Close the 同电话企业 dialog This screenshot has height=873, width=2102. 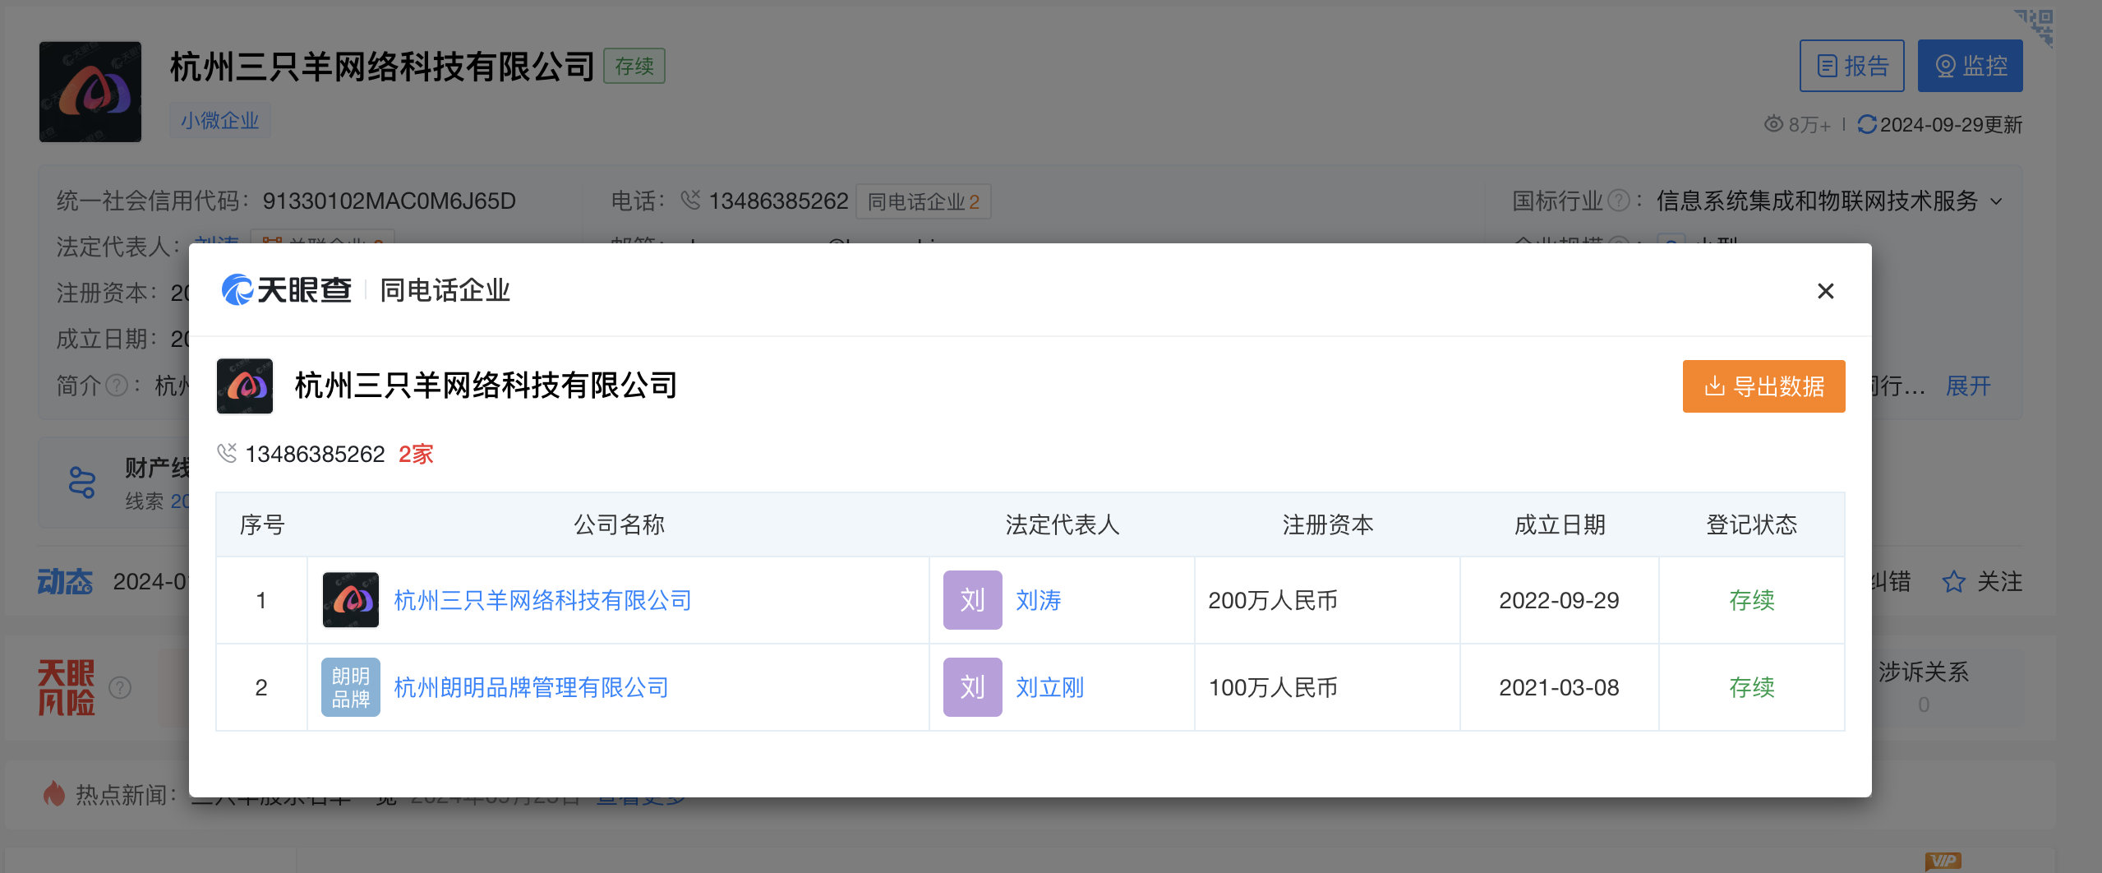(1825, 291)
